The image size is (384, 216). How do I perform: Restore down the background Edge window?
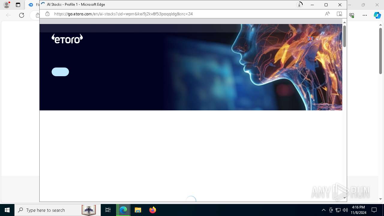point(363,5)
